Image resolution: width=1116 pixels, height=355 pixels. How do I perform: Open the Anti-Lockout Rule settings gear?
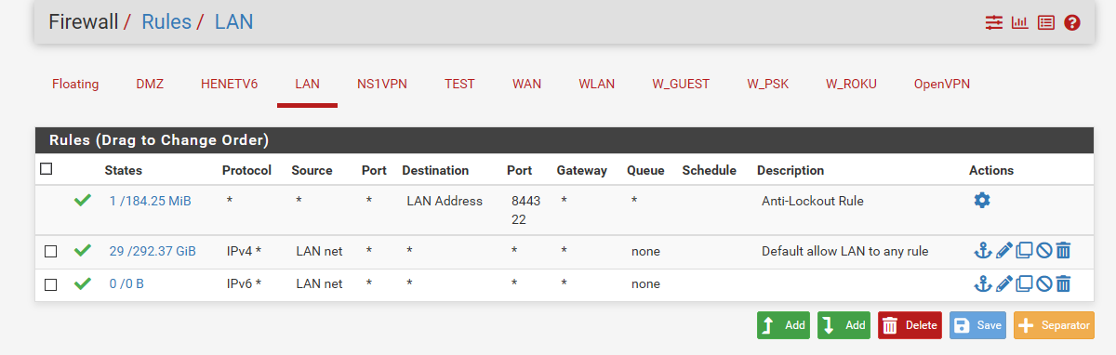click(981, 200)
